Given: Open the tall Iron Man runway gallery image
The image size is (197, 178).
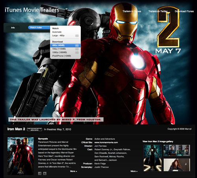Looking at the screenshot, I should [152, 158].
